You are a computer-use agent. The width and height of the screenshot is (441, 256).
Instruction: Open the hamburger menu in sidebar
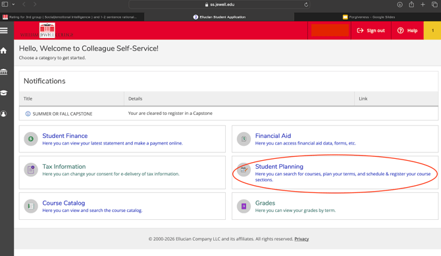point(4,31)
